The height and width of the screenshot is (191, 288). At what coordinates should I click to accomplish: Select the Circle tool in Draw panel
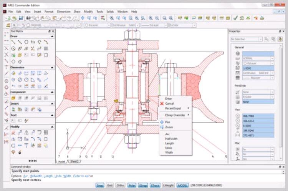click(x=26, y=42)
